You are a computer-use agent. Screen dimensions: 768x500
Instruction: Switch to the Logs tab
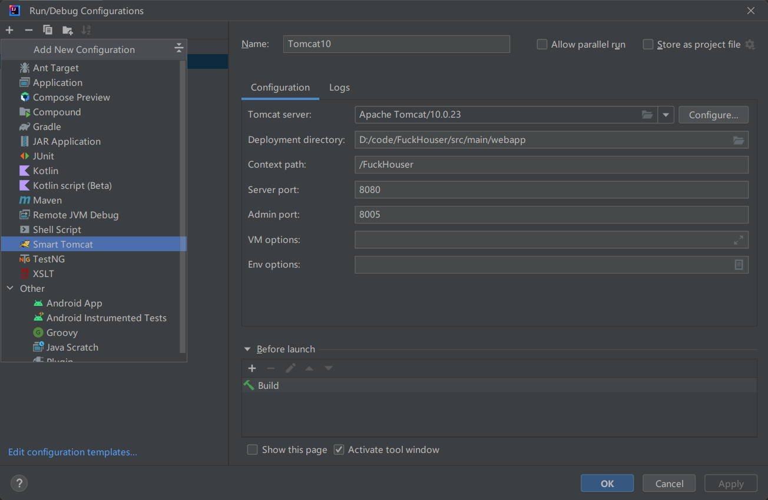pyautogui.click(x=339, y=87)
